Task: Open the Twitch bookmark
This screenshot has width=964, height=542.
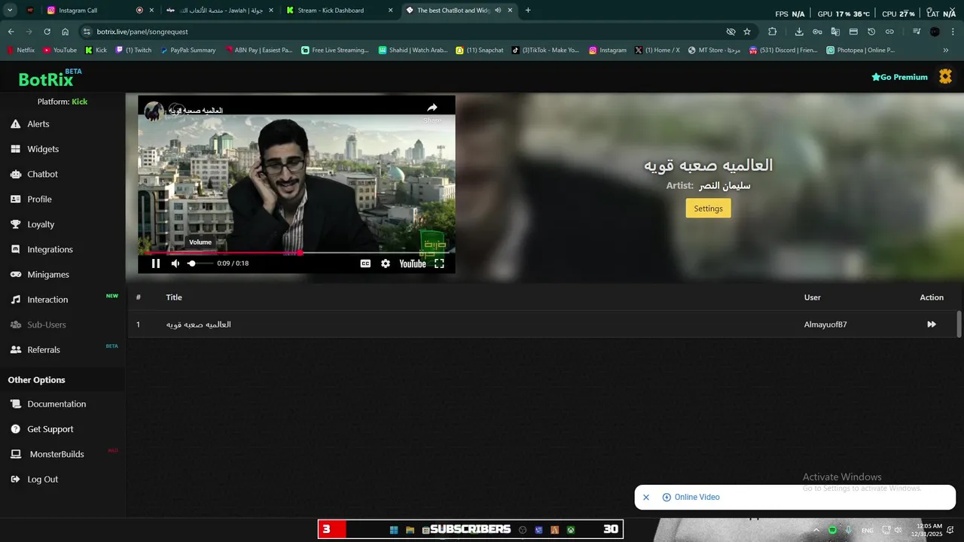Action: click(x=133, y=50)
